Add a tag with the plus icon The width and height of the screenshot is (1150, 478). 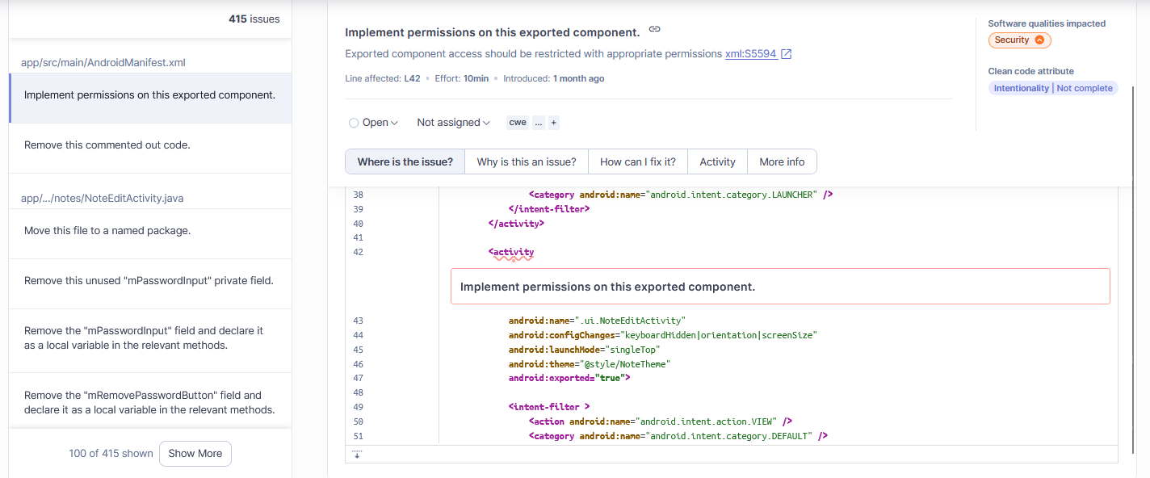(553, 123)
